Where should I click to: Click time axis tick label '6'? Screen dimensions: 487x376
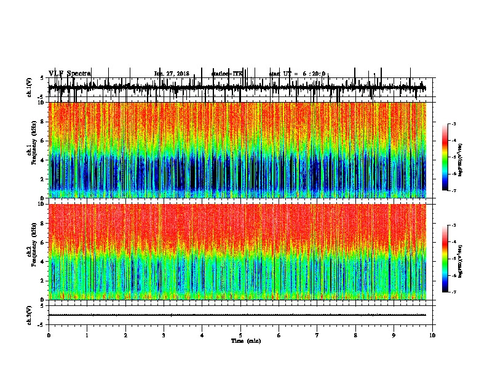[279, 335]
